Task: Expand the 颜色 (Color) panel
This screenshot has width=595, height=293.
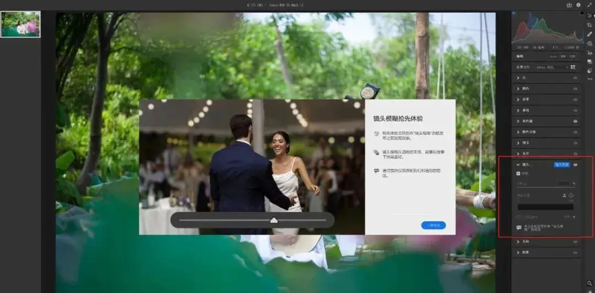Action: (x=518, y=88)
